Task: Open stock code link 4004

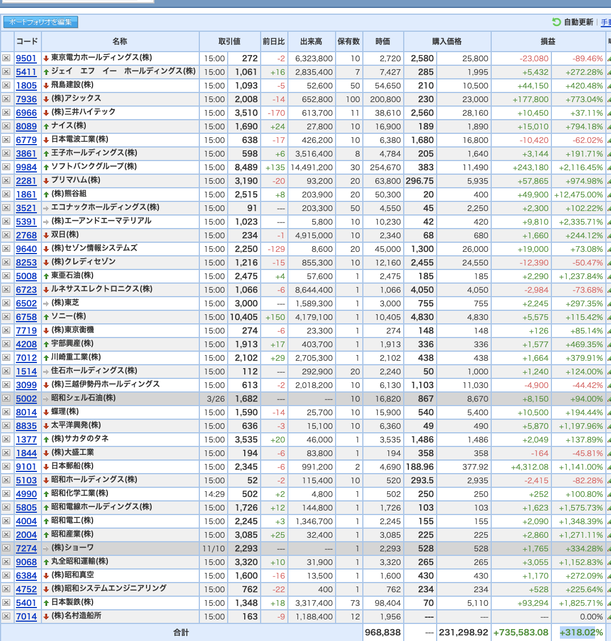Action: point(26,521)
